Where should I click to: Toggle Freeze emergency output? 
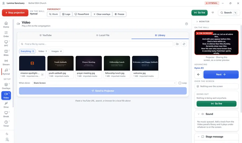[x=119, y=14]
